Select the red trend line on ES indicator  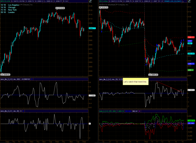(x=169, y=87)
